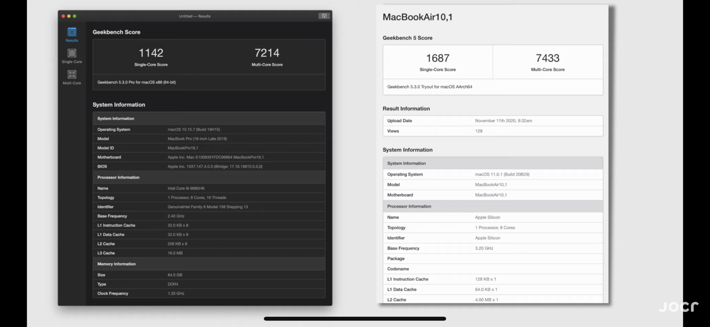Select processor name "Intel Core i9-9980HK"

186,189
